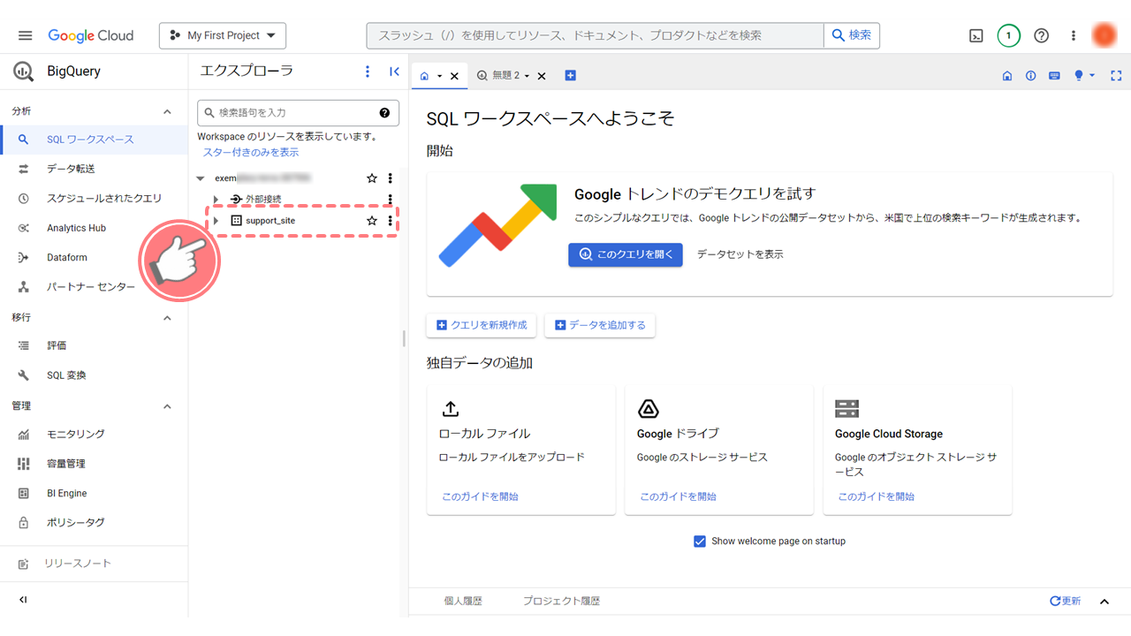This screenshot has width=1131, height=636.
Task: Open ポリシータグ menu item
Action: click(x=94, y=523)
